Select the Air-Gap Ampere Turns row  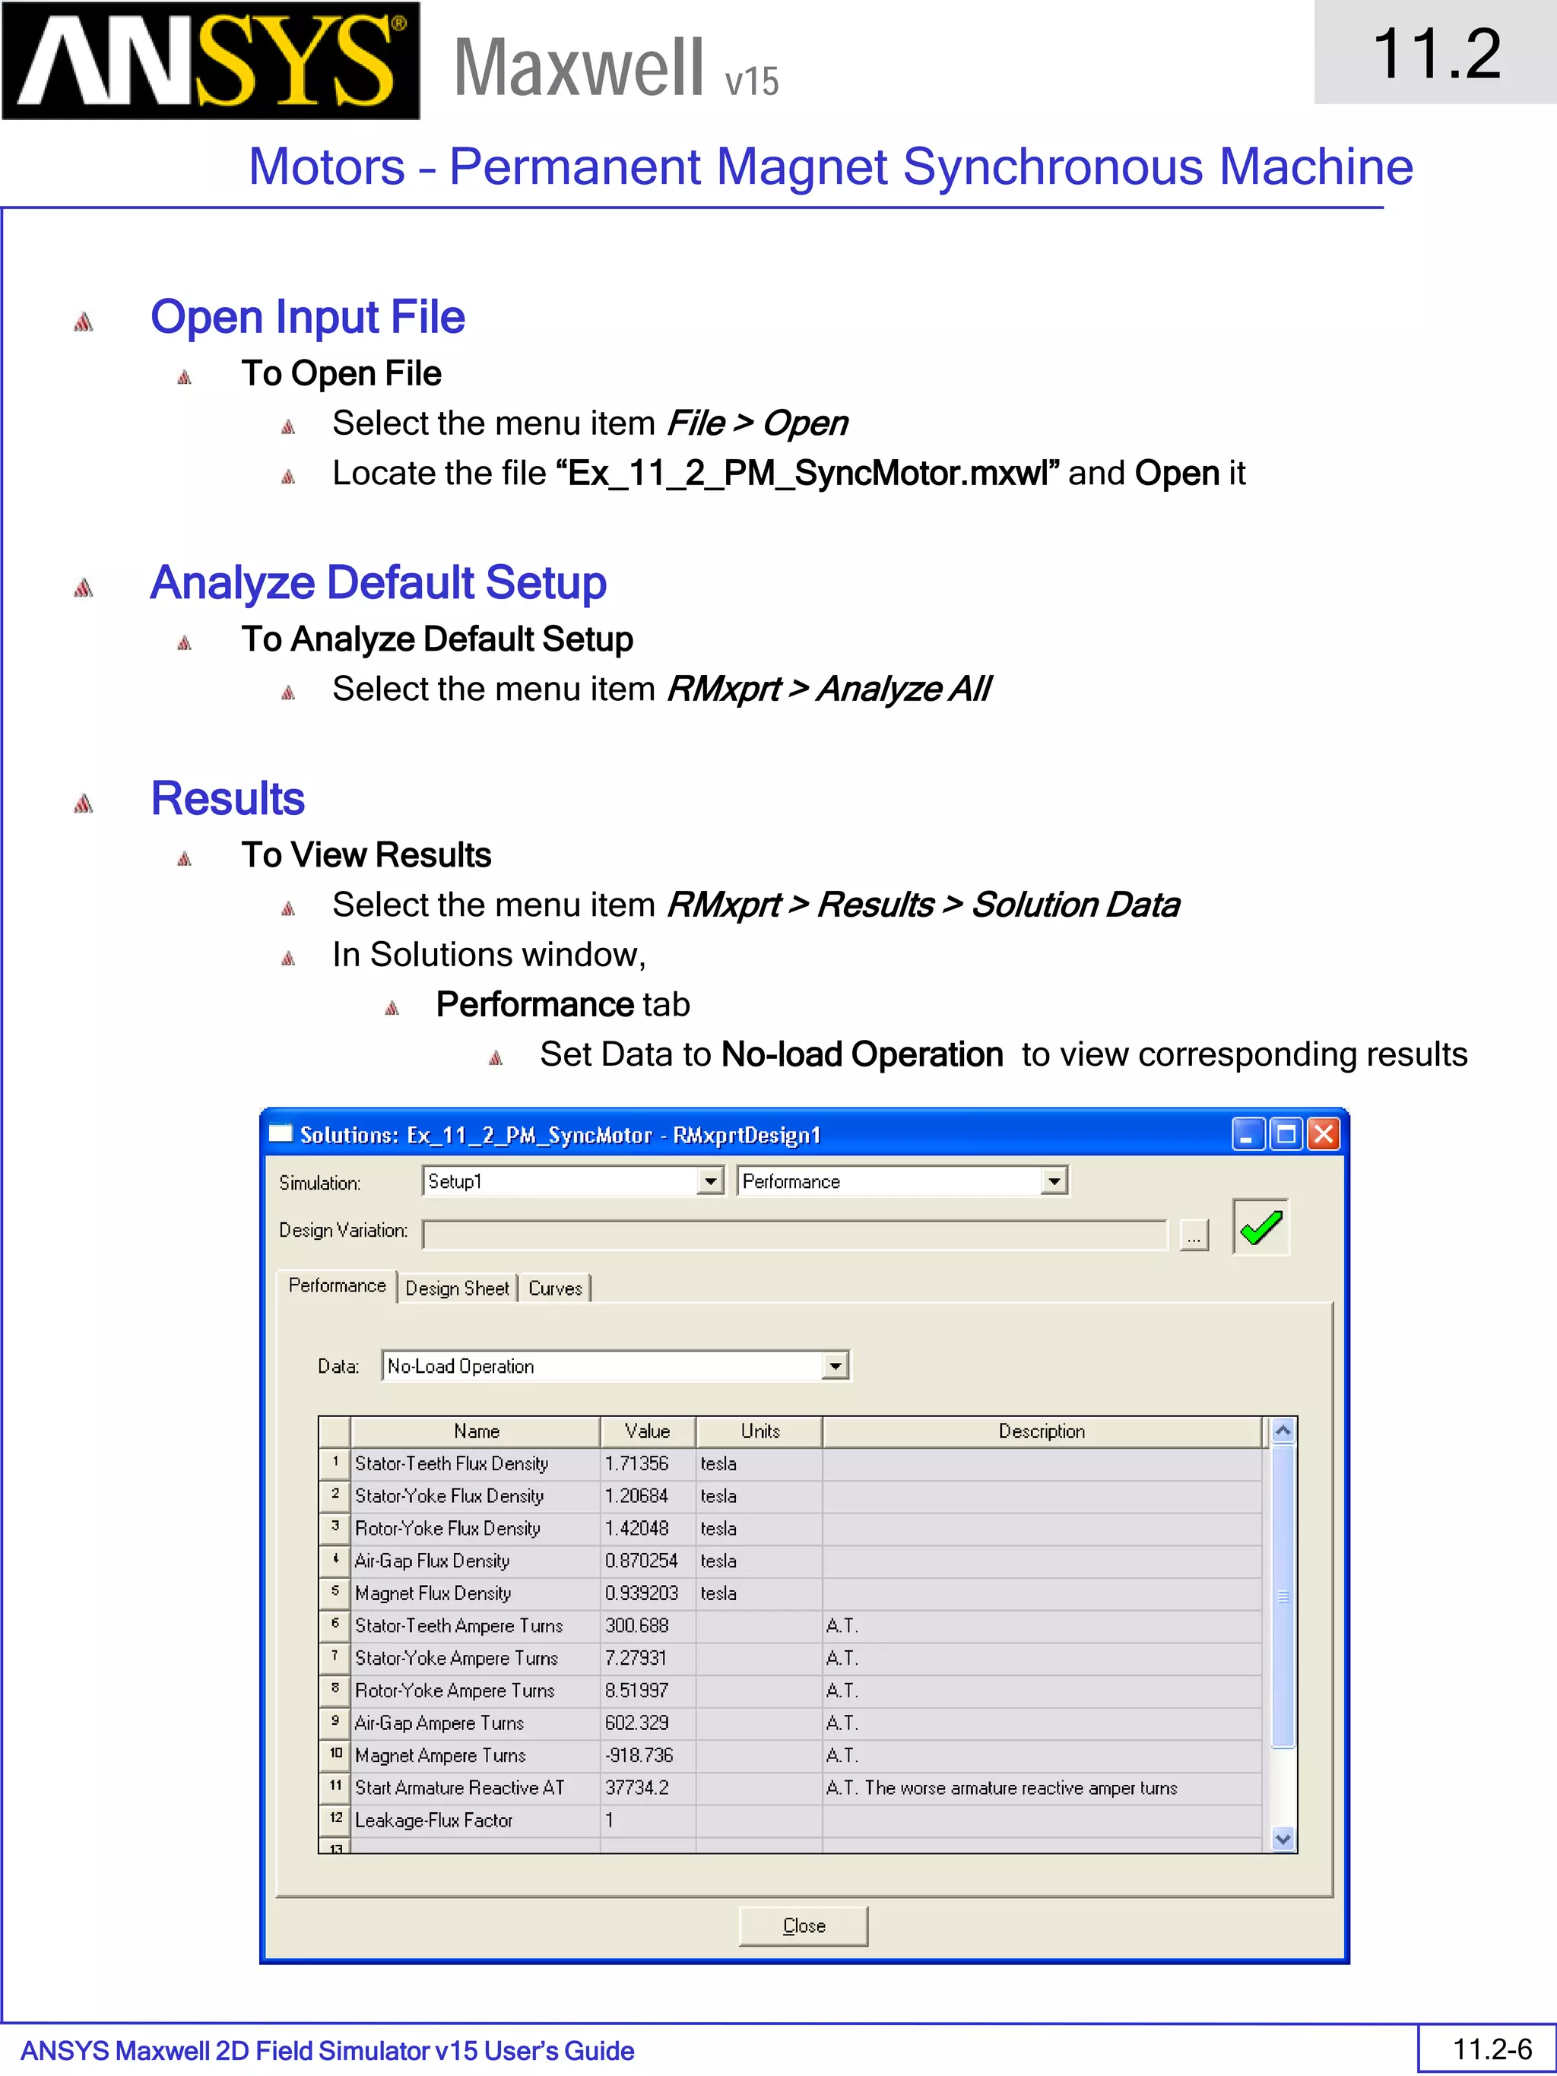point(790,1723)
